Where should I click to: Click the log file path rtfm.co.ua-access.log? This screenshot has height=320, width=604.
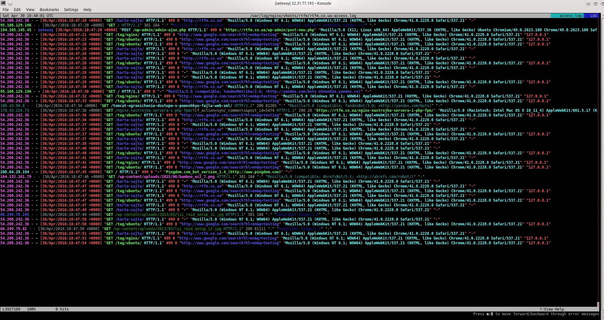[x=303, y=16]
